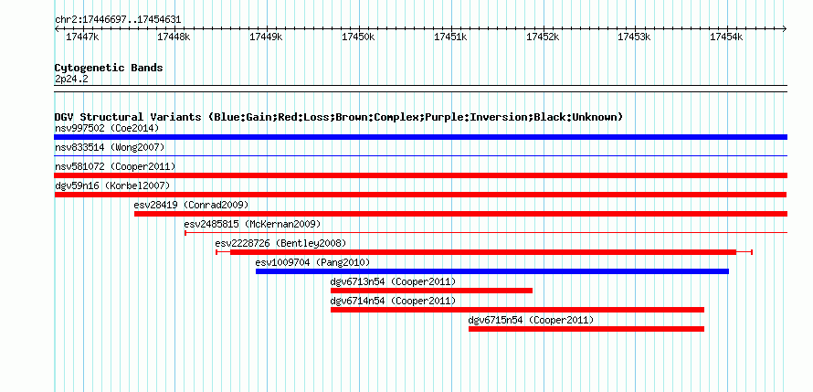Select the 2p24.2 band label
813x392 pixels.
click(71, 79)
